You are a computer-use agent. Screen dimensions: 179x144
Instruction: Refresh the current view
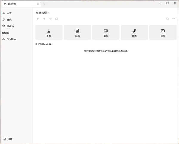tap(57, 19)
